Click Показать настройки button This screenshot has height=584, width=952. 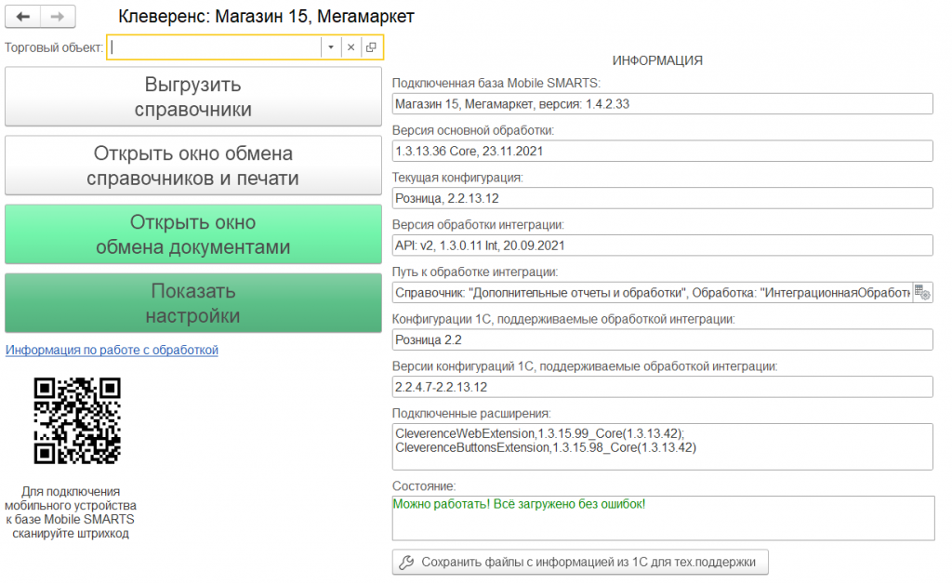(193, 303)
